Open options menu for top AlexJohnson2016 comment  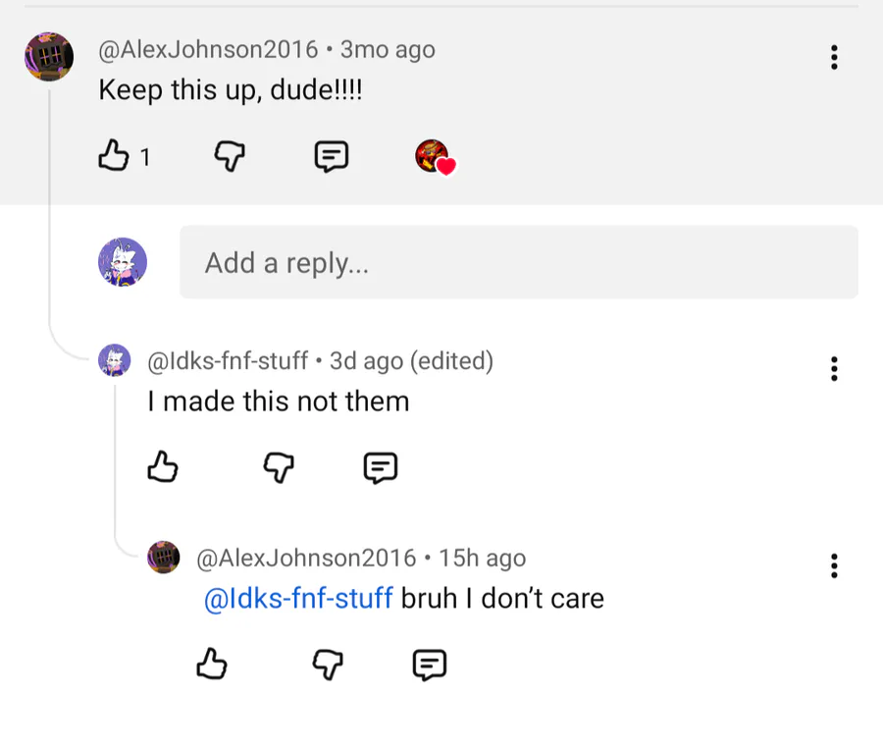[x=834, y=57]
